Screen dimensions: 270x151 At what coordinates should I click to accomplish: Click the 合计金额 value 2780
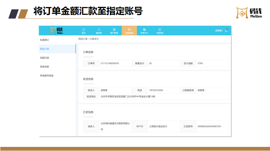click(x=200, y=63)
